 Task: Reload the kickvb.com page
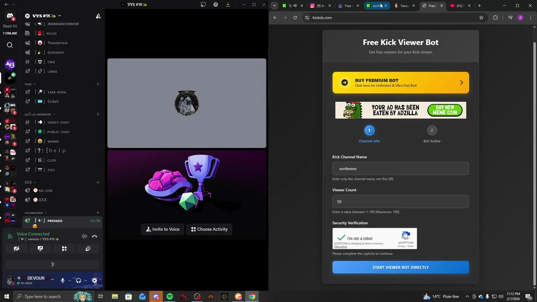(295, 18)
